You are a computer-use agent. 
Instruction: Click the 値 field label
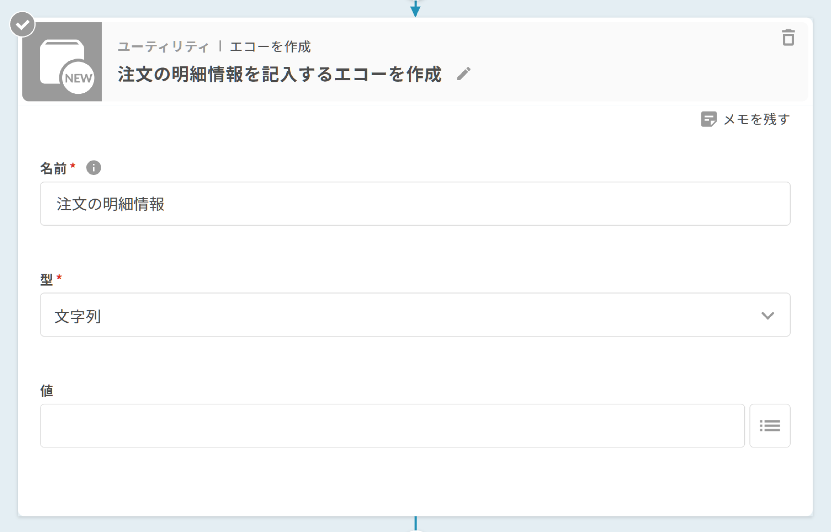tap(47, 391)
